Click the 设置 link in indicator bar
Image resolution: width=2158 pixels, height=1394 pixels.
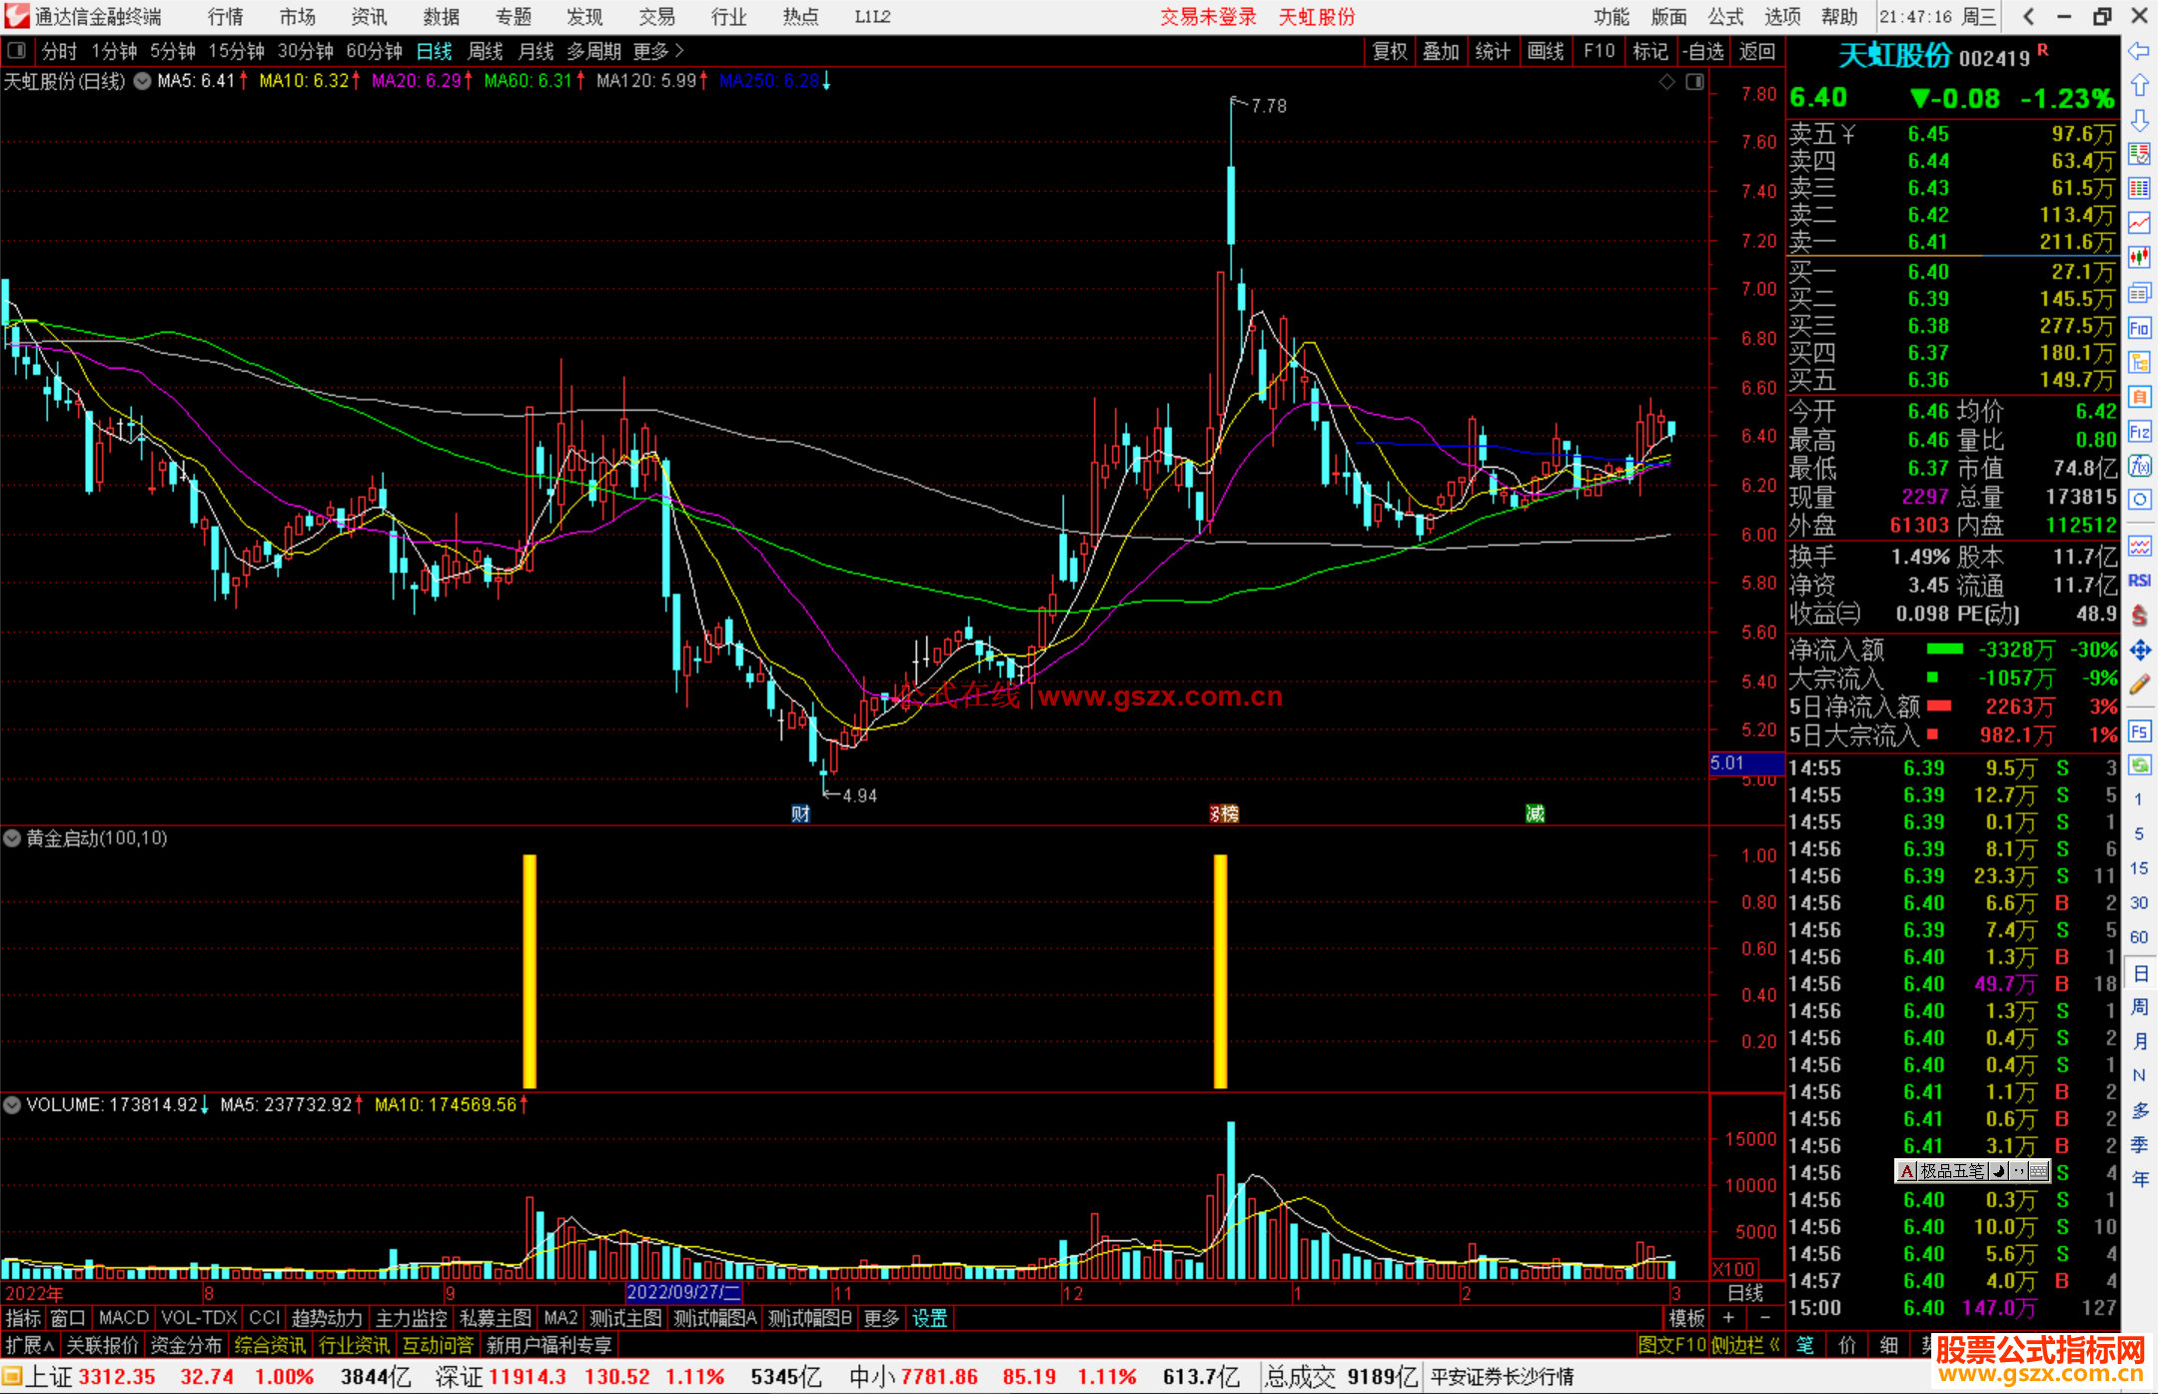point(929,1318)
